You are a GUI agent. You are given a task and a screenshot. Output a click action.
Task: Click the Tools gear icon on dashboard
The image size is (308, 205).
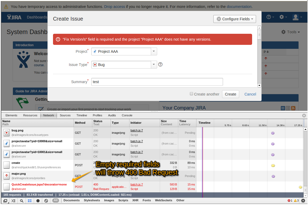[x=283, y=32]
